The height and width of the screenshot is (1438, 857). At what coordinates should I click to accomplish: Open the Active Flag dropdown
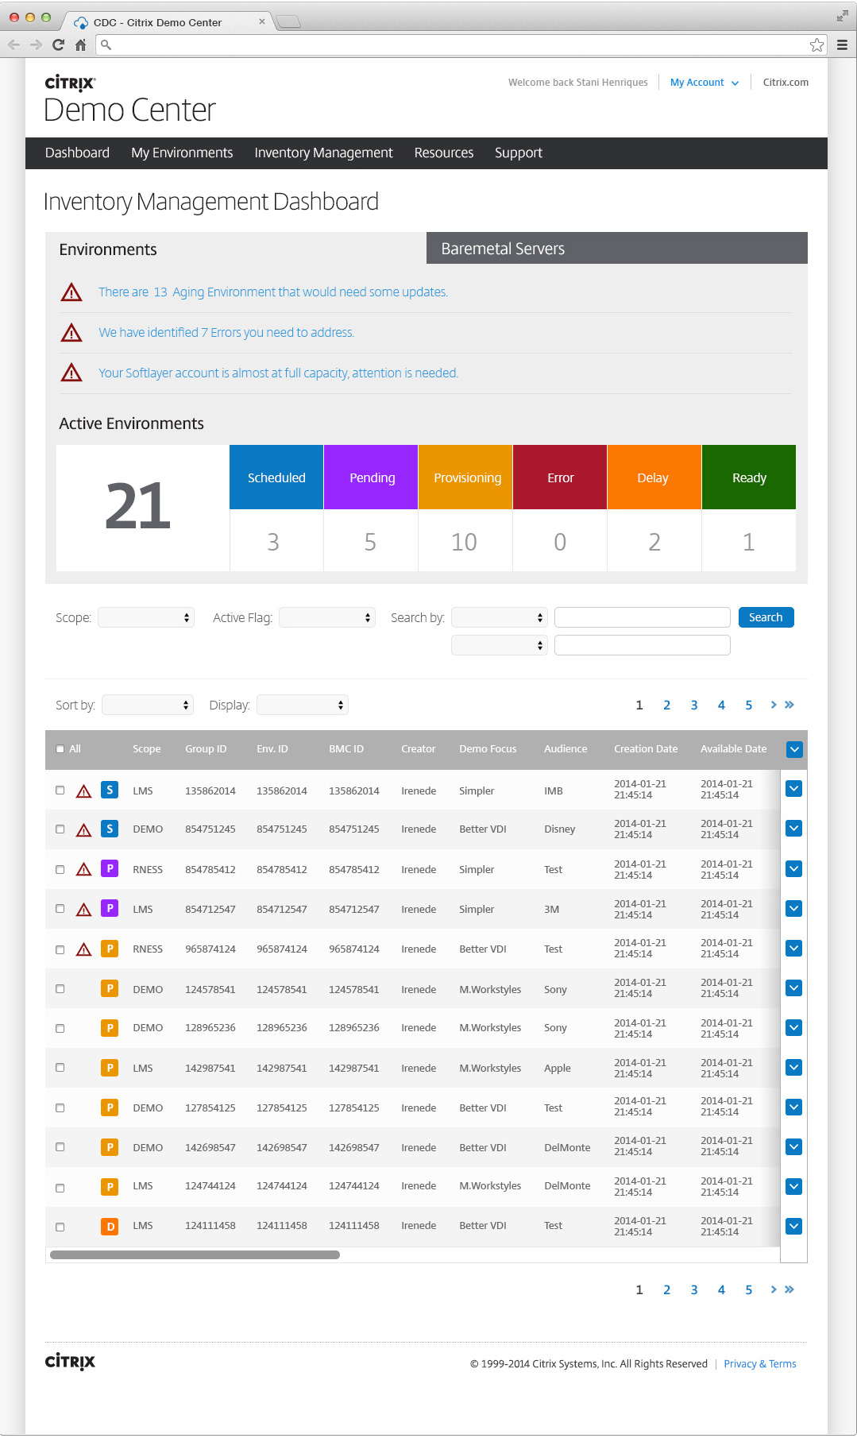327,617
